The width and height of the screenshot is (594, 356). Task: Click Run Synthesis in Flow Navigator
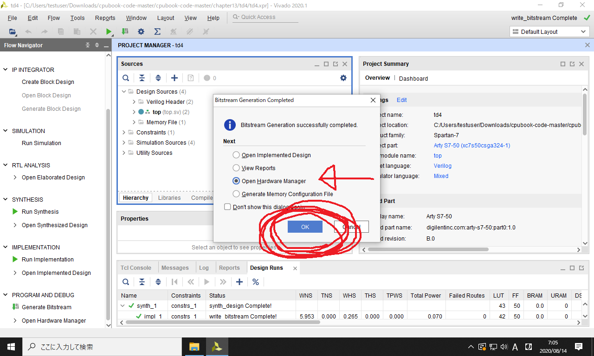(40, 211)
